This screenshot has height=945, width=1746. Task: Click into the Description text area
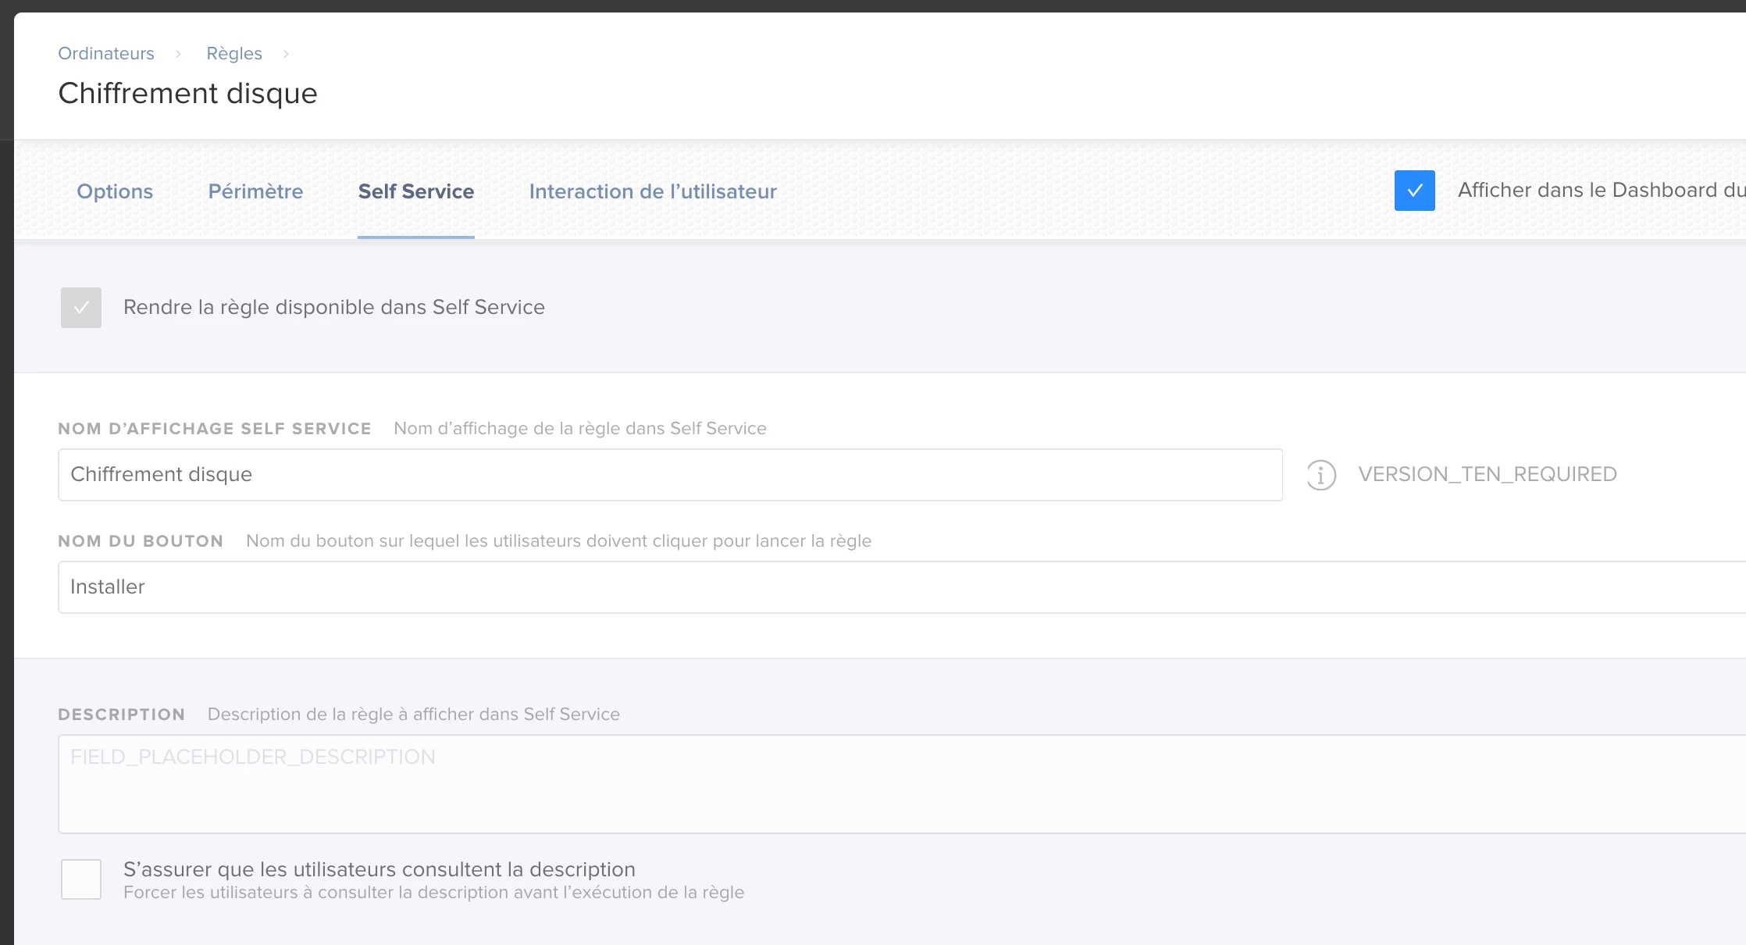(x=898, y=784)
